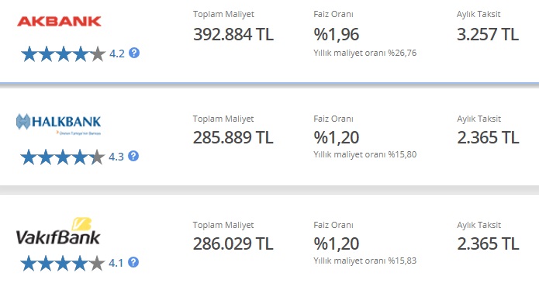Image resolution: width=539 pixels, height=290 pixels.
Task: Click Akbank's star rating
Action: [x=64, y=54]
